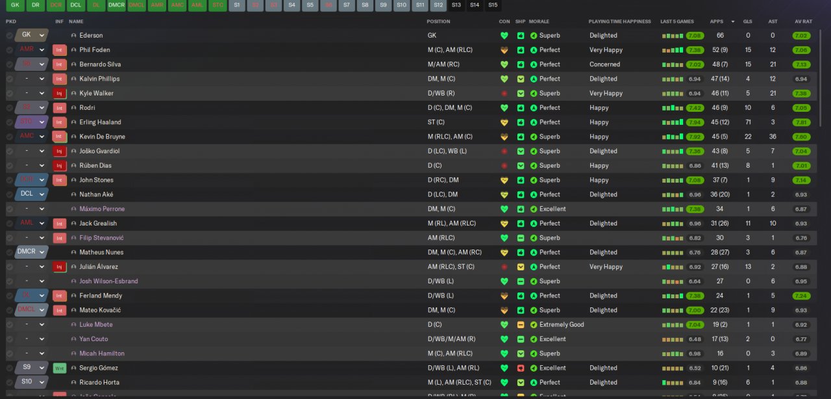Screen dimensions: 831x399
Task: Open Kyle Walker's Inj status badge
Action: point(60,94)
